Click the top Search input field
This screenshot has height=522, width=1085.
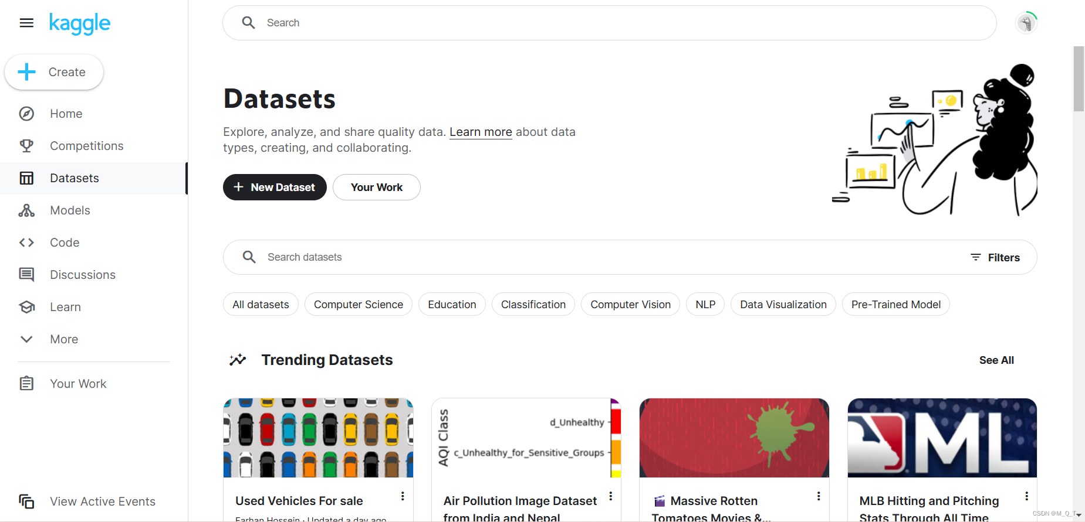(609, 23)
